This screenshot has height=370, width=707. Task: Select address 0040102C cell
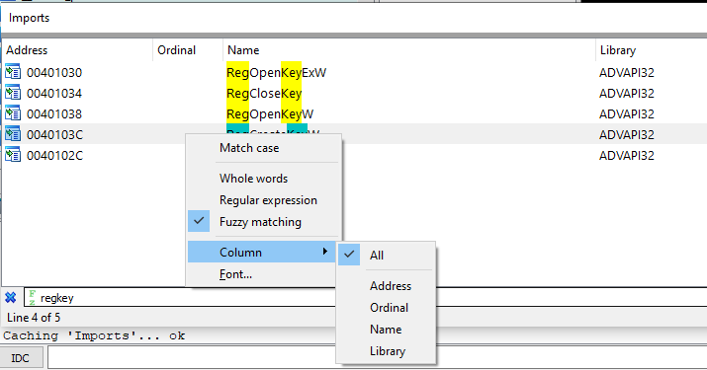[54, 155]
